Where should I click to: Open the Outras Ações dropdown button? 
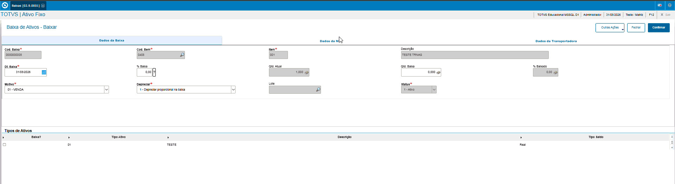pyautogui.click(x=610, y=27)
